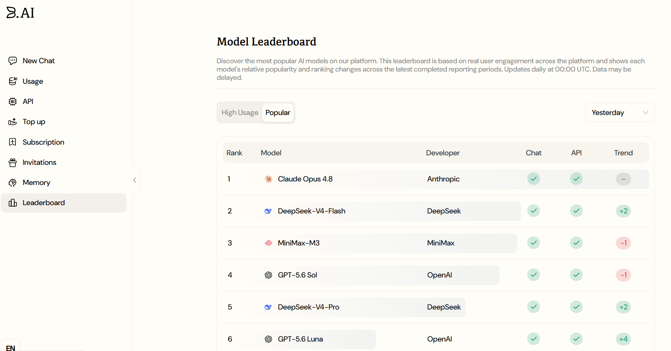Click Chat checkmark for MiniMax-M3

pyautogui.click(x=534, y=243)
